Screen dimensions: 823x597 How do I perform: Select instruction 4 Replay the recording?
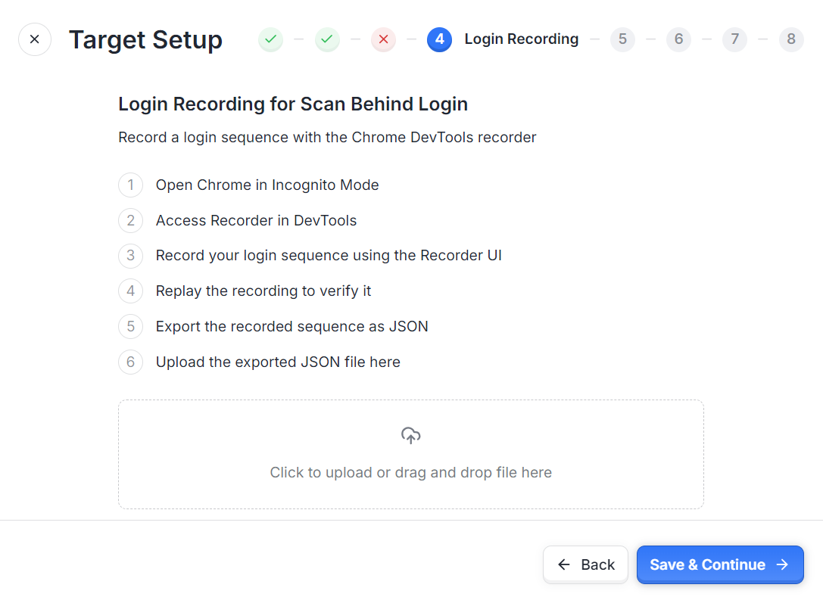(263, 291)
